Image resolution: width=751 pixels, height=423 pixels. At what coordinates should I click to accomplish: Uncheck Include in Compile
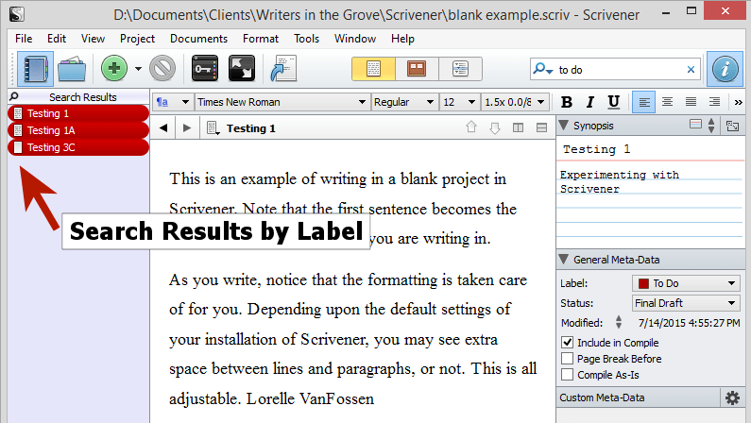click(567, 342)
